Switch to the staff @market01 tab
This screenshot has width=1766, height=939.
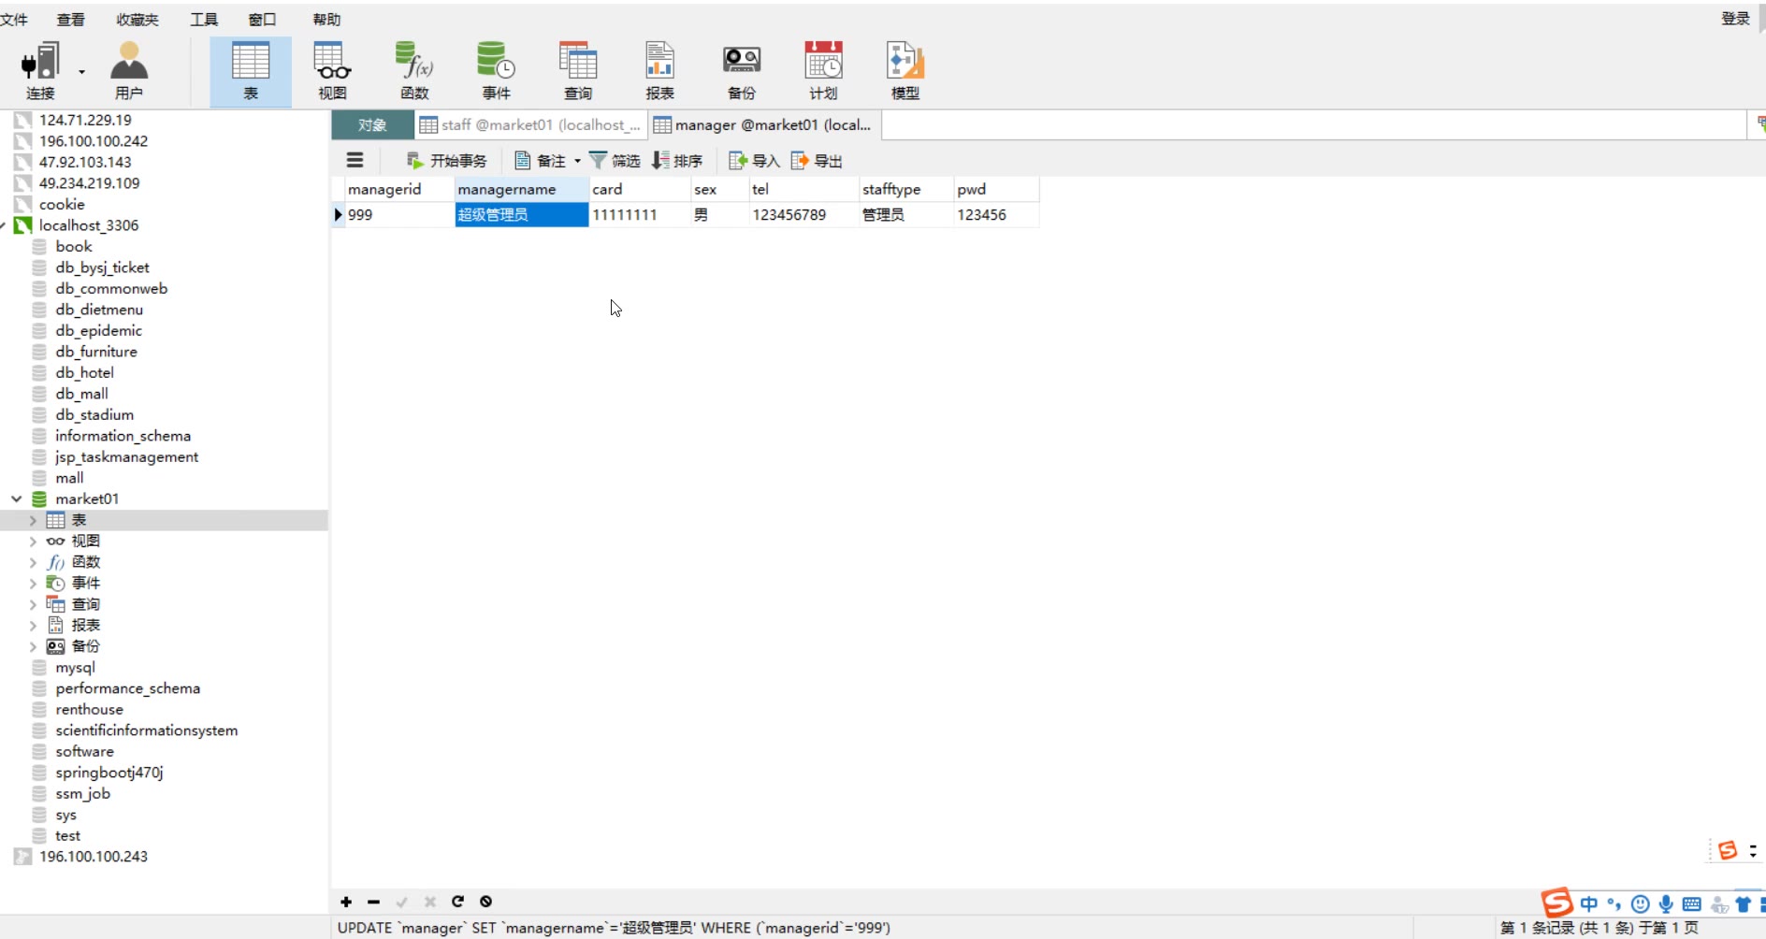pyautogui.click(x=530, y=124)
